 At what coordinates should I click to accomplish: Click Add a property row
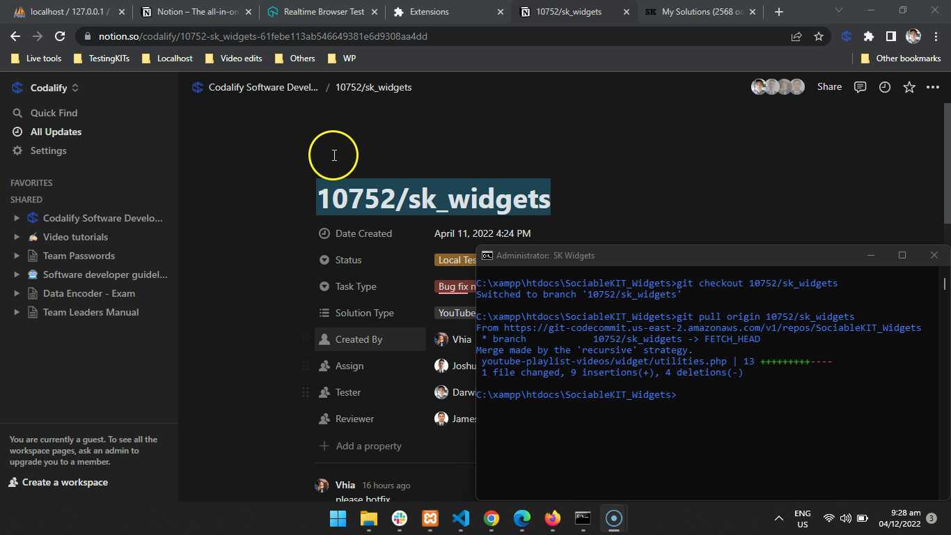[x=368, y=446]
